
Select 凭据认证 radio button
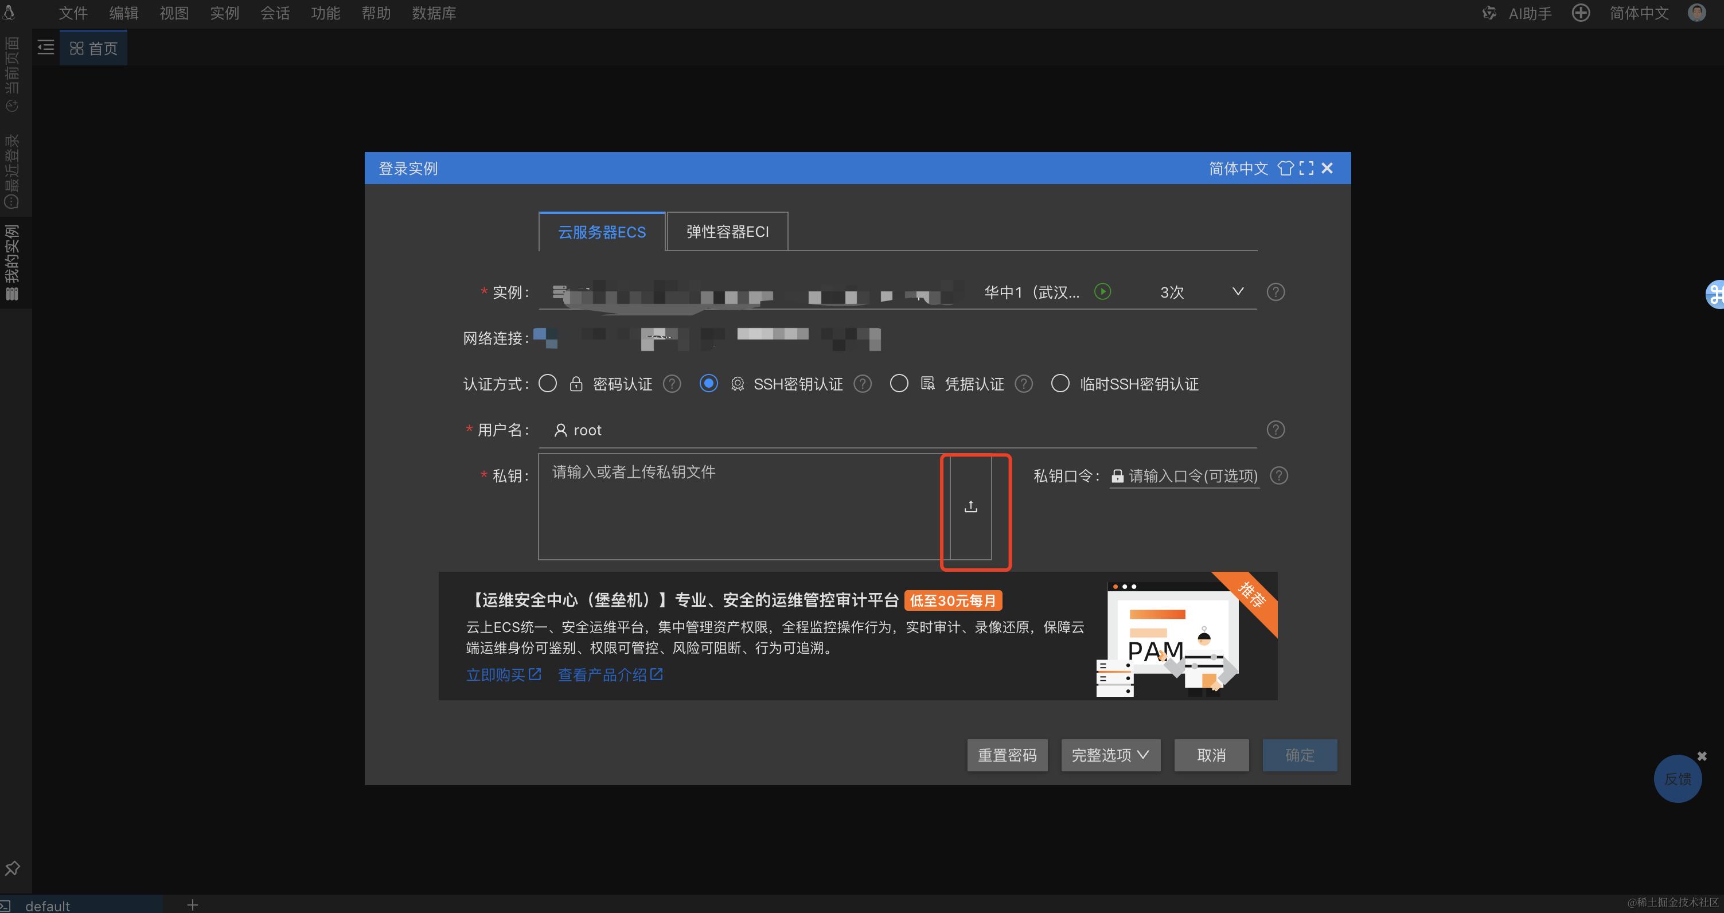point(899,384)
